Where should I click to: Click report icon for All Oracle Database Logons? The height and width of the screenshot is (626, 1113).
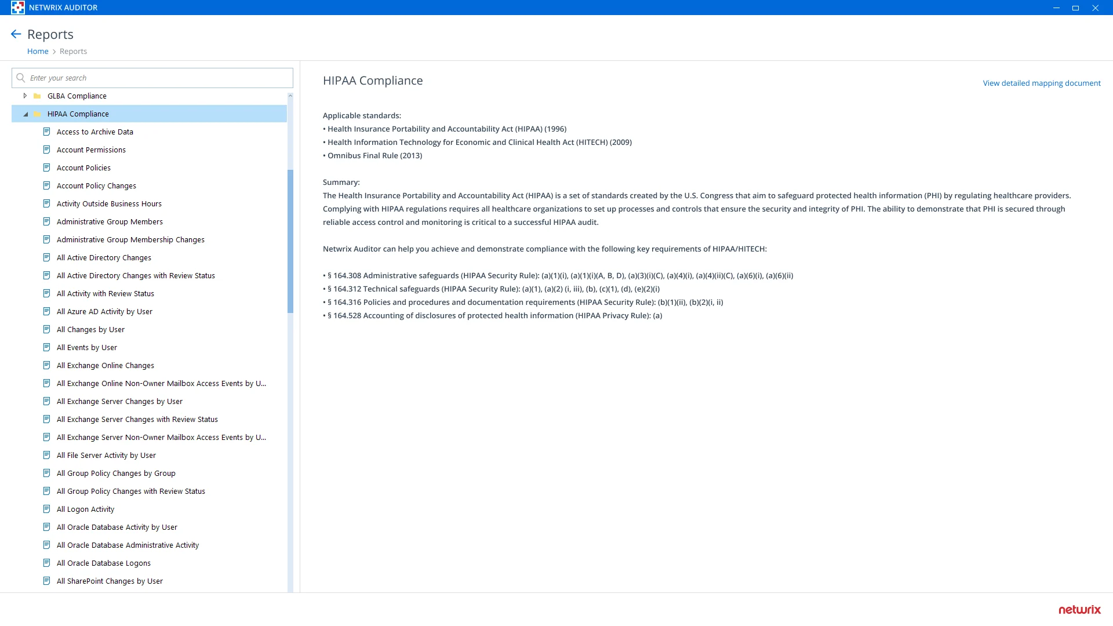(x=47, y=563)
